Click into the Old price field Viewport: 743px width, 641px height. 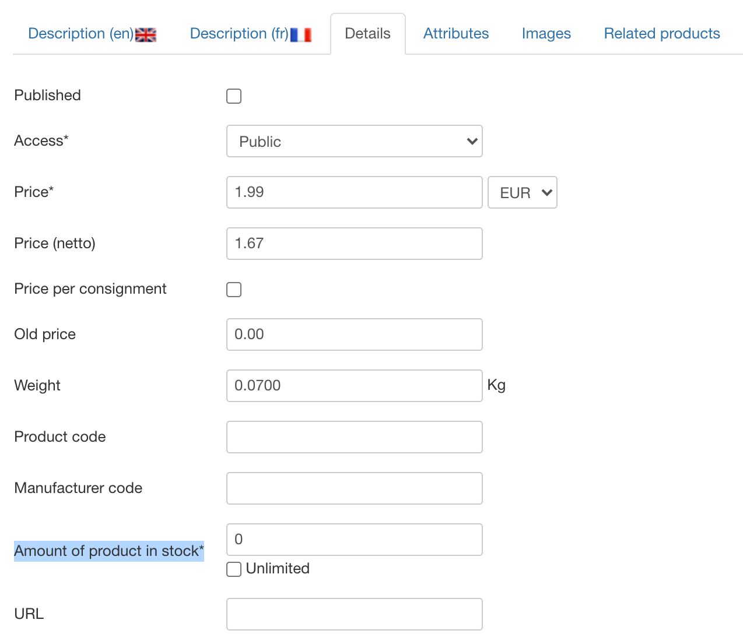pos(354,334)
